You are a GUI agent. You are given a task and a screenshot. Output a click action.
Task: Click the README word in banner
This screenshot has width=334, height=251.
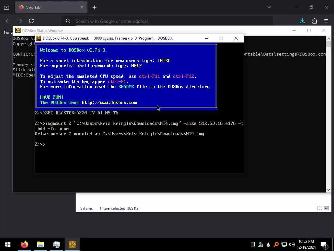(126, 87)
